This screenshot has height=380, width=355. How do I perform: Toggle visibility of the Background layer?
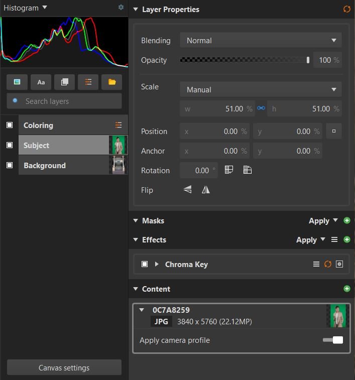pos(10,165)
